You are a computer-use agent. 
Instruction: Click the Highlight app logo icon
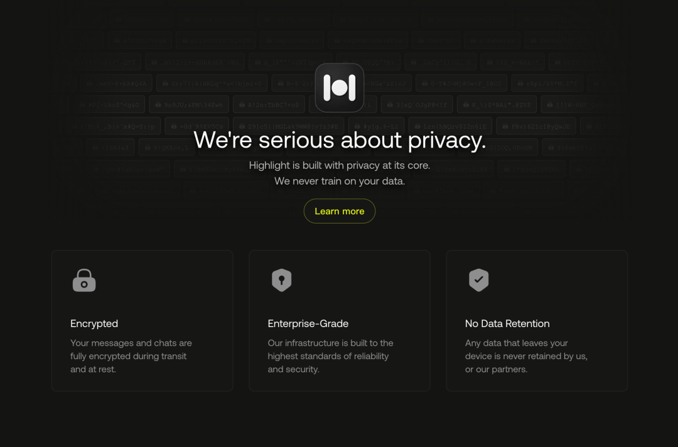click(339, 87)
